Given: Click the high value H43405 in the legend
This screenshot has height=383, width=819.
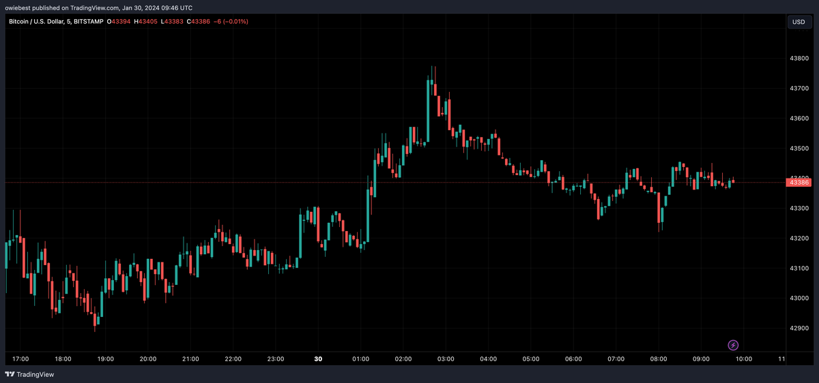Looking at the screenshot, I should point(146,22).
